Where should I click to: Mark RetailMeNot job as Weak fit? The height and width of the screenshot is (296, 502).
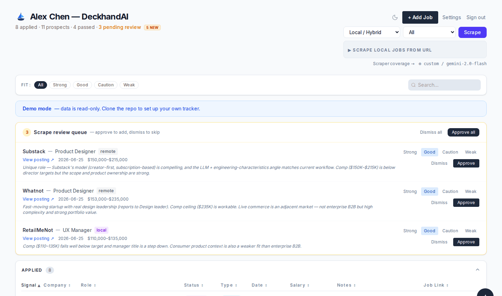471,231
